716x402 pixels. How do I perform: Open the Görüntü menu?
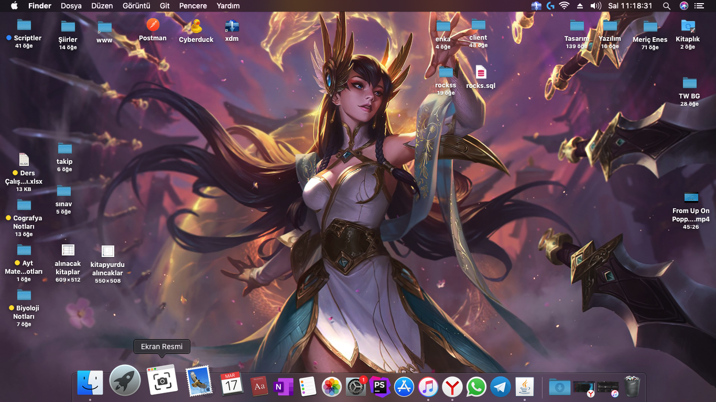(136, 6)
